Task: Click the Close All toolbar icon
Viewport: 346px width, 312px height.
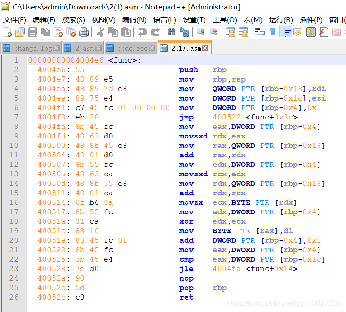Action: click(71, 32)
